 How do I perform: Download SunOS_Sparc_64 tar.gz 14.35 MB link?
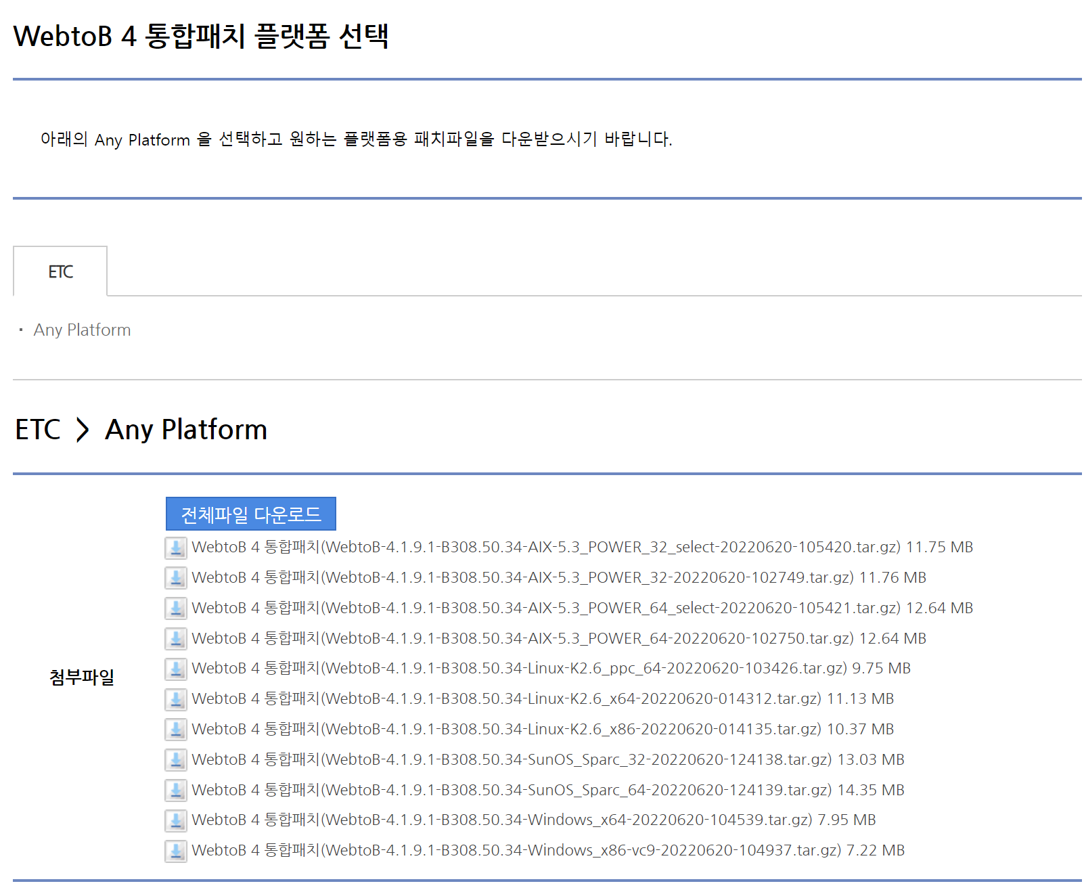548,790
